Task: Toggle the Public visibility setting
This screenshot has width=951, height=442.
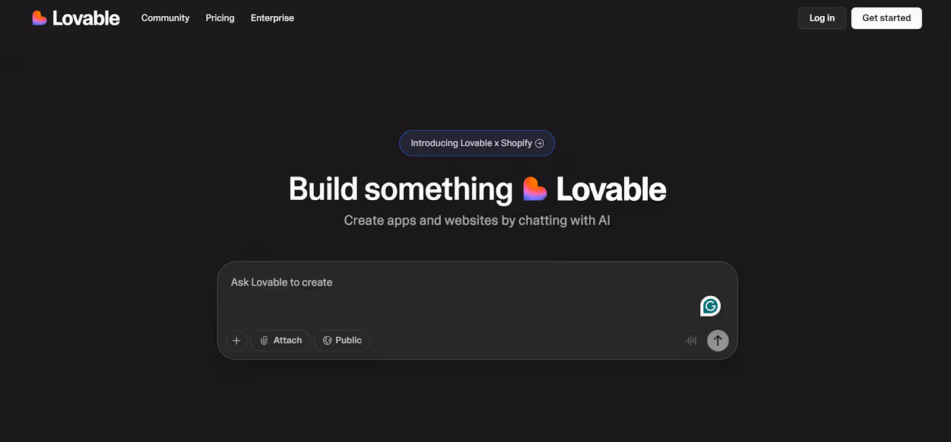Action: click(x=342, y=340)
